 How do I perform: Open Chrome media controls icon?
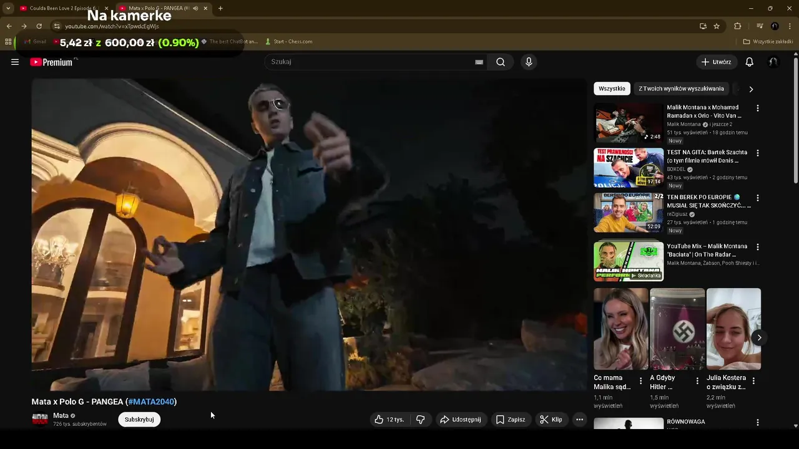(x=760, y=26)
